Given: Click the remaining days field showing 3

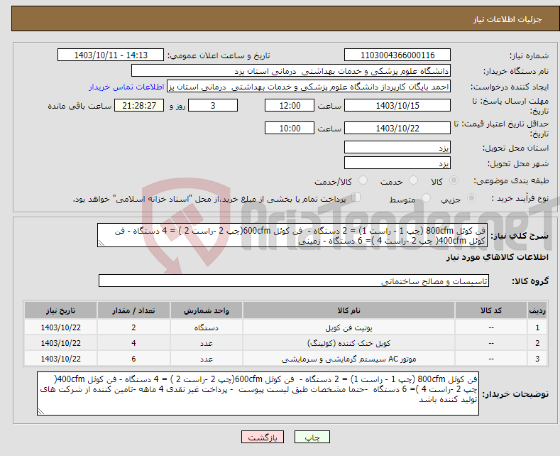Looking at the screenshot, I should pyautogui.click(x=213, y=105).
